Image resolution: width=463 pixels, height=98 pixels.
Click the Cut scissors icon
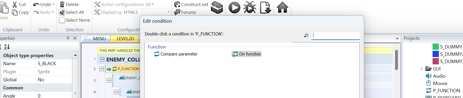pyautogui.click(x=15, y=4)
